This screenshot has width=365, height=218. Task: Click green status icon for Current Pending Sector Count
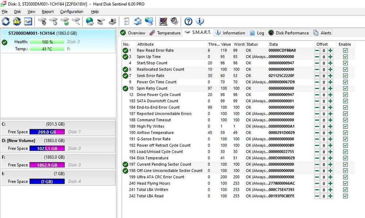coord(125,164)
